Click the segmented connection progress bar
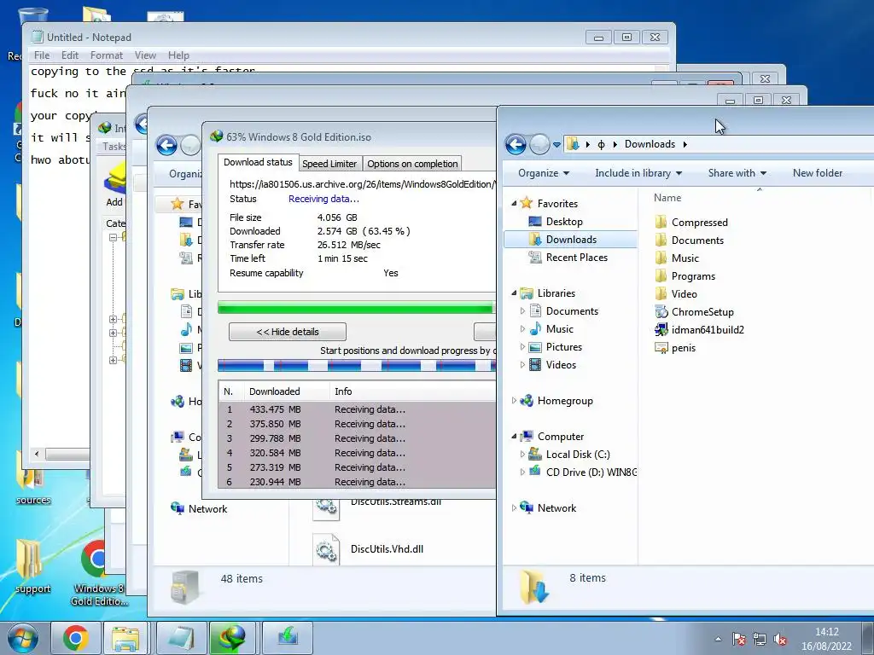Viewport: 874px width, 655px height. (x=357, y=365)
